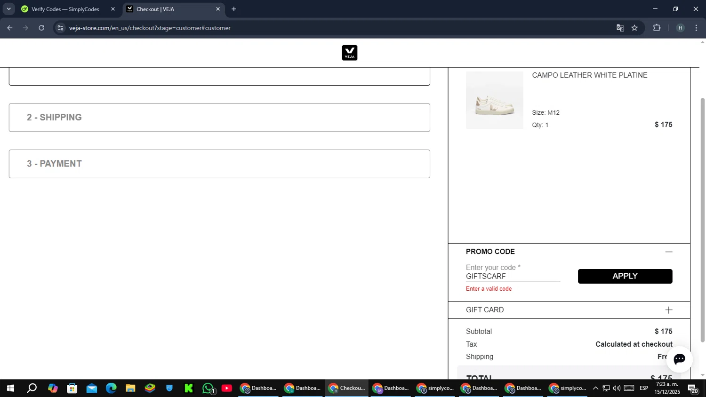Open the 3 - PAYMENT step panel
706x397 pixels.
[x=219, y=164]
